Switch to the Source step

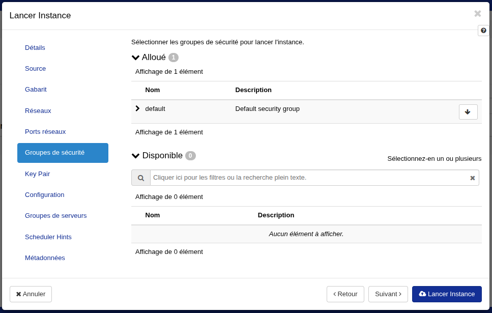[36, 69]
